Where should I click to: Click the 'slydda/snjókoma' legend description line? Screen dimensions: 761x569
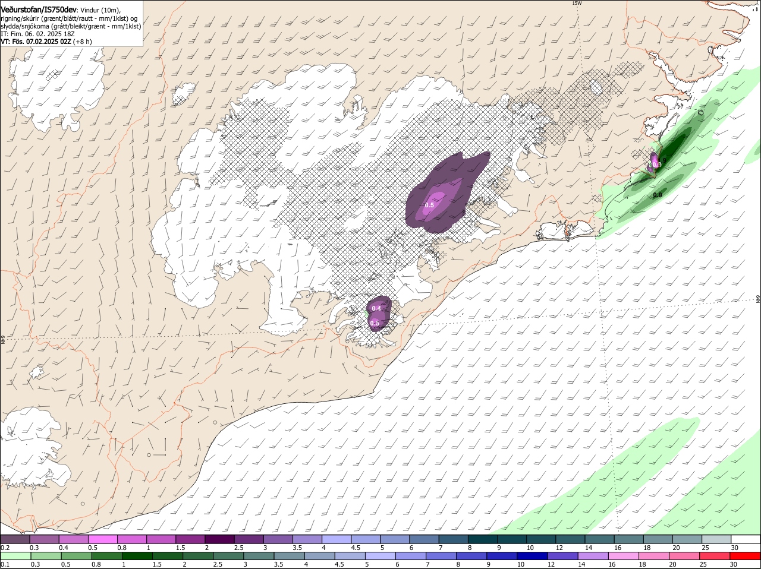point(71,26)
